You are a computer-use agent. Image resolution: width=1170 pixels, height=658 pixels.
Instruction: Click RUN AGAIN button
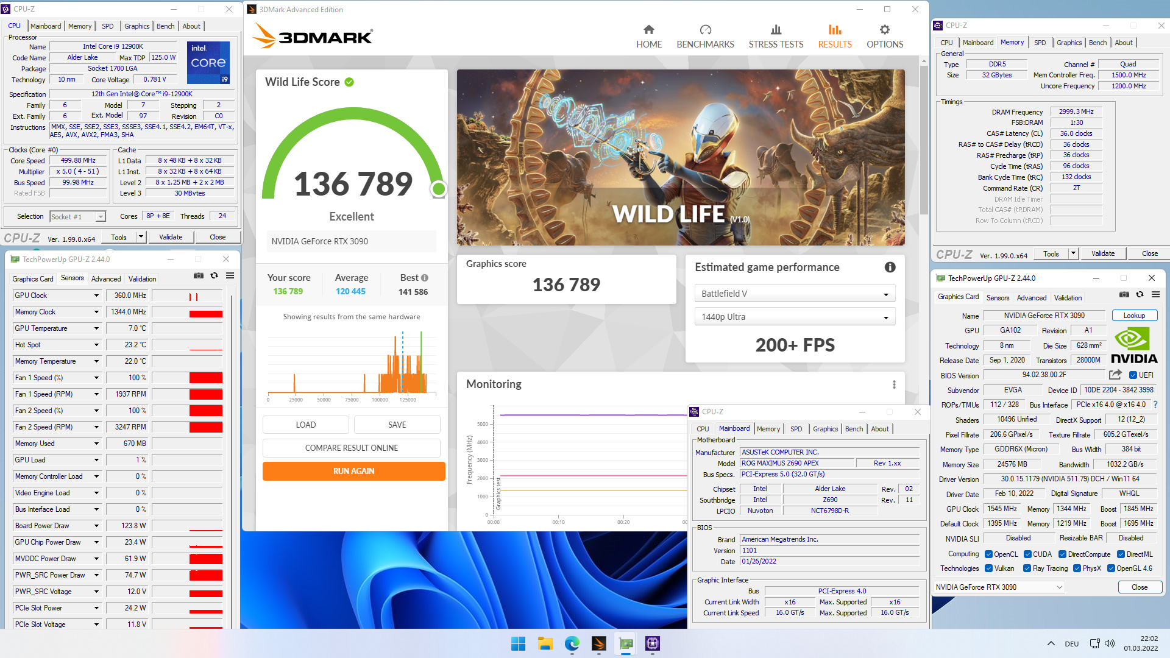point(353,471)
